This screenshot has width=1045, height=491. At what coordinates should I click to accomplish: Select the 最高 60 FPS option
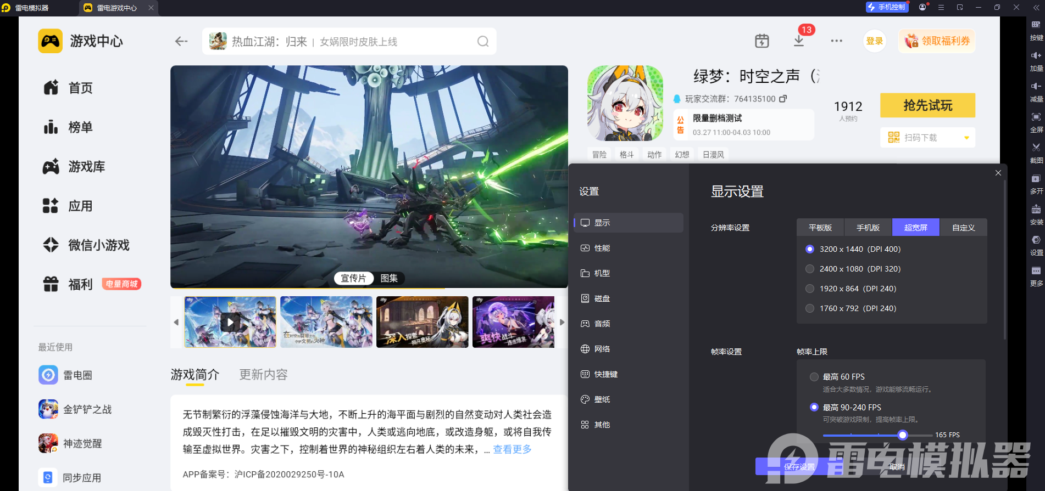(814, 377)
